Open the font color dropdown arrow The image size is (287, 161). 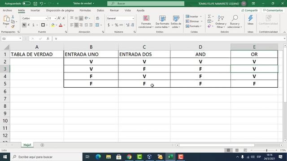coord(64,25)
